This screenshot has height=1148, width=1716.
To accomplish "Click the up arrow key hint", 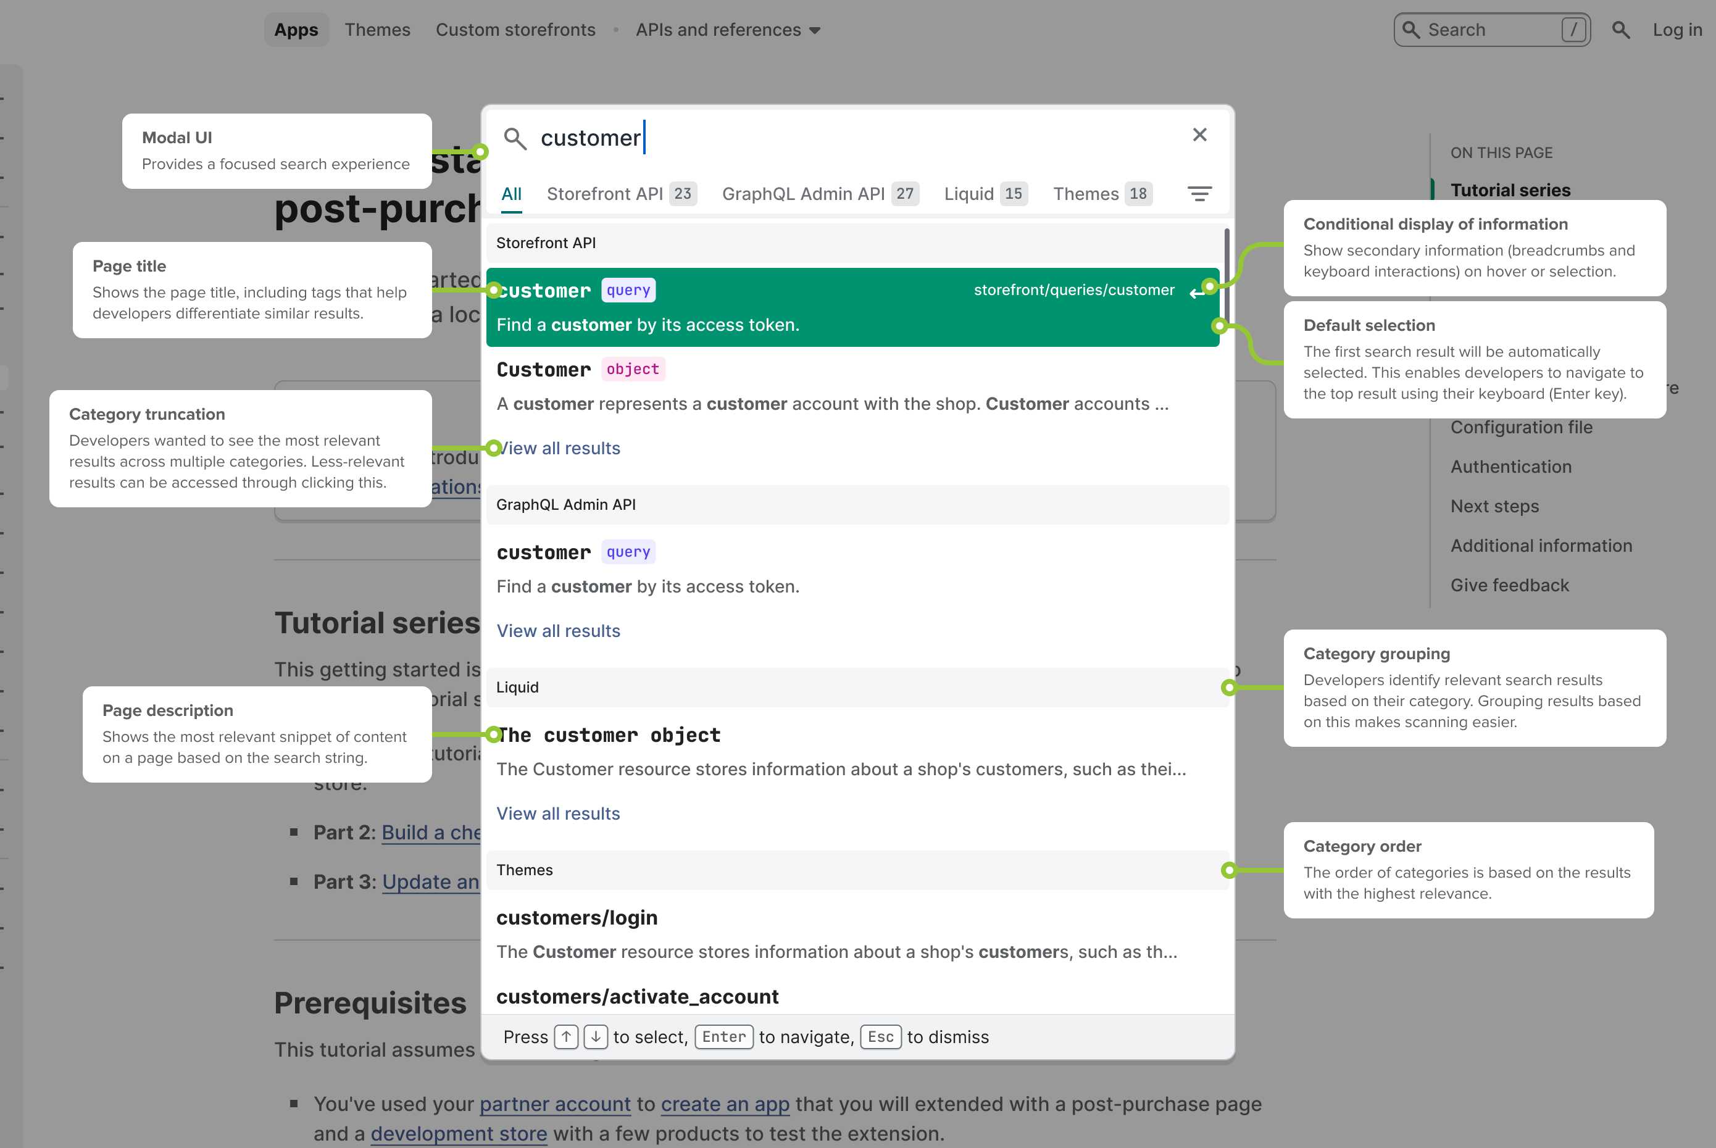I will [566, 1037].
